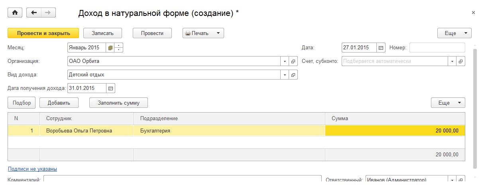Screen dimensions: 482x185
Task: Click Провести и закрыть button
Action: tap(43, 33)
